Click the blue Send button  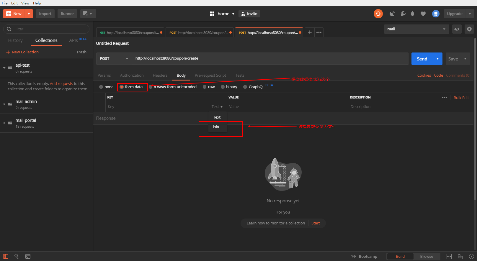422,59
